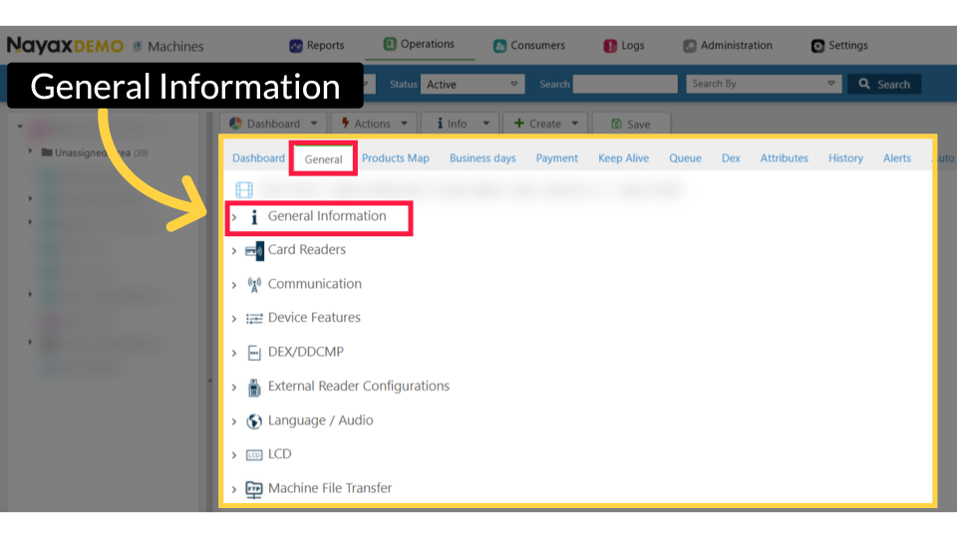Select the General tab
Screen dimensions: 957x538
click(x=323, y=159)
